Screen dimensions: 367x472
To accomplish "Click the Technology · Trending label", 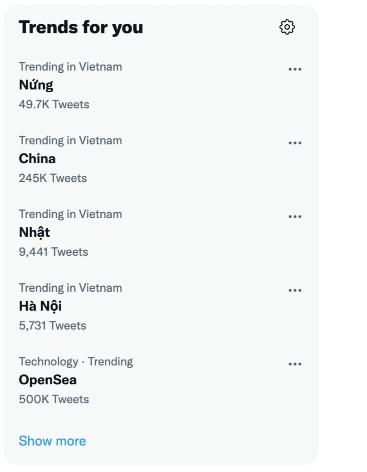I will (x=76, y=361).
